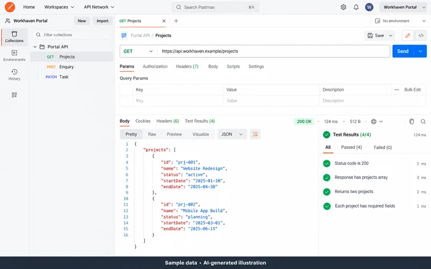The image size is (431, 269).
Task: Click the Import button
Action: coord(102,21)
